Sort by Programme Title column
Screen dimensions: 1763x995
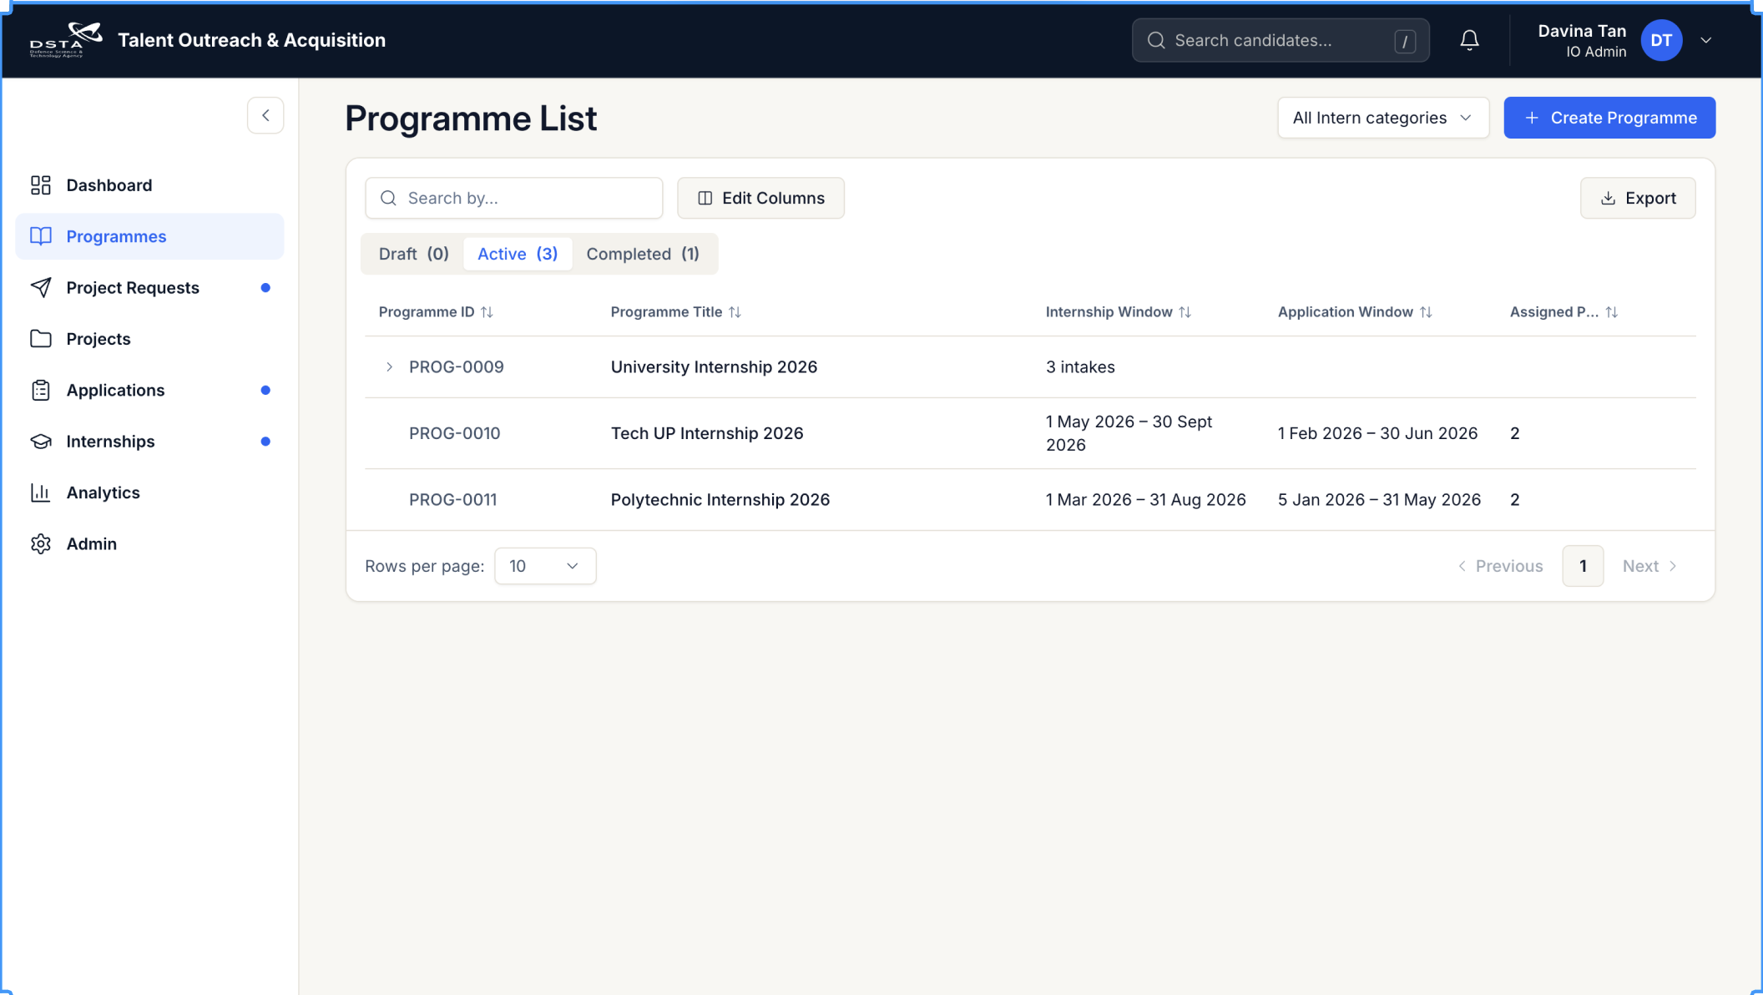(735, 312)
